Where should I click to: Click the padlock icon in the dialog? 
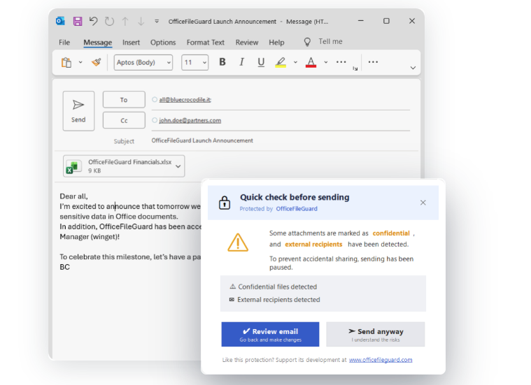[x=225, y=203]
